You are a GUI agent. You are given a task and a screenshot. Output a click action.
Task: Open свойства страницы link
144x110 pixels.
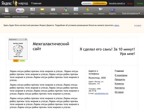pos(20,16)
